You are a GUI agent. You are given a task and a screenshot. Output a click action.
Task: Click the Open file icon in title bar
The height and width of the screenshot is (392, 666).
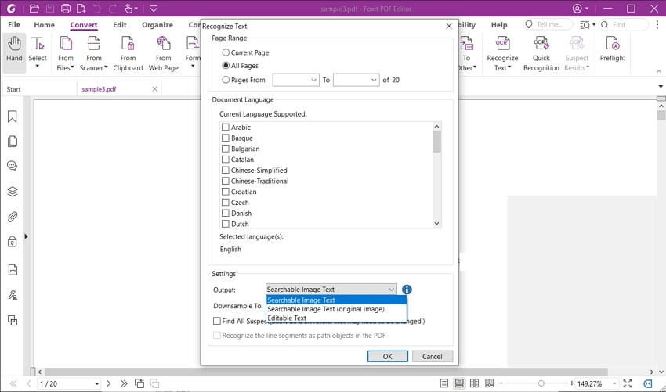(34, 8)
